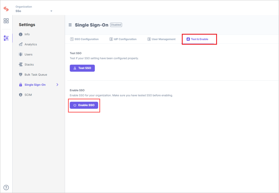This screenshot has width=279, height=193.
Task: Open the Bulk Task Queue icon
Action: click(21, 74)
